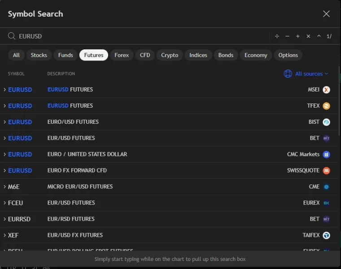Click the TFEX exchange logo icon

pyautogui.click(x=326, y=106)
